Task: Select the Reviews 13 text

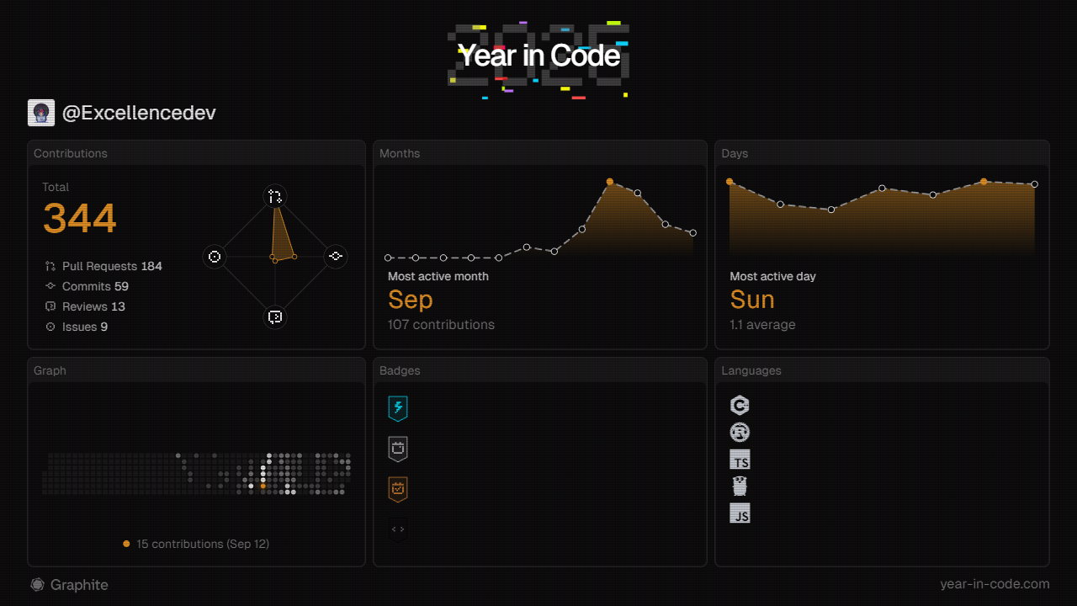Action: pos(93,306)
